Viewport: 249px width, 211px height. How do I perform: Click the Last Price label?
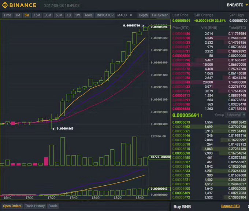pyautogui.click(x=180, y=15)
